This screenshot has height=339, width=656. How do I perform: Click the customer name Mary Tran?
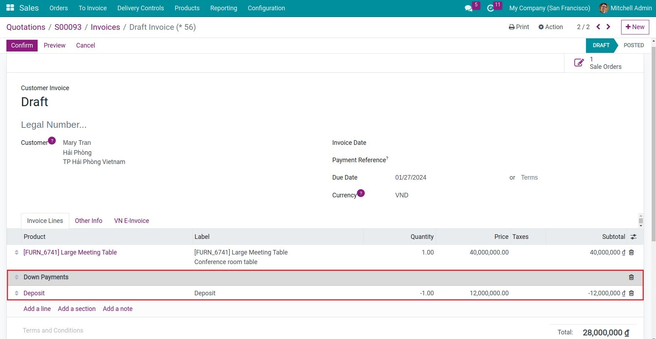[77, 143]
